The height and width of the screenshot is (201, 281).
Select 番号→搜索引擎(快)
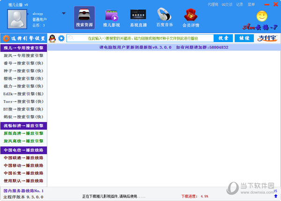[x=24, y=63]
